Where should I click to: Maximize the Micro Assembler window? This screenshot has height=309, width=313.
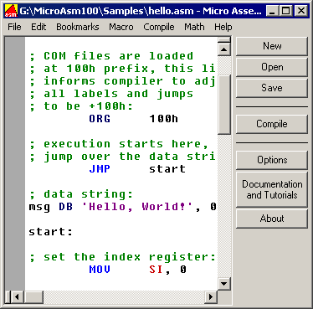click(x=285, y=11)
